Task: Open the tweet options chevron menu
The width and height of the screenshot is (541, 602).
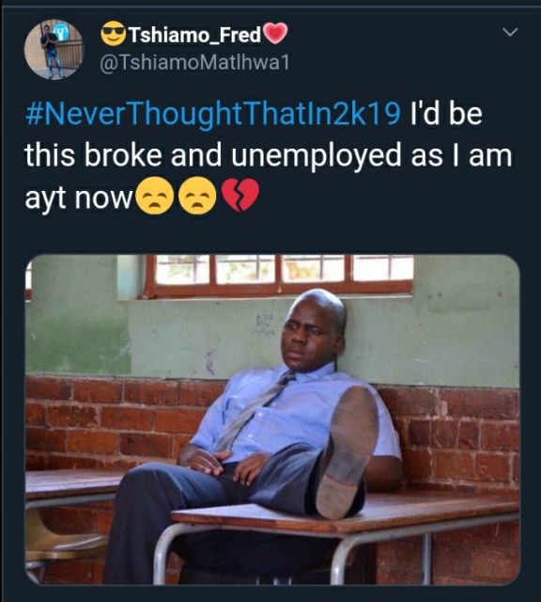Action: [x=510, y=32]
